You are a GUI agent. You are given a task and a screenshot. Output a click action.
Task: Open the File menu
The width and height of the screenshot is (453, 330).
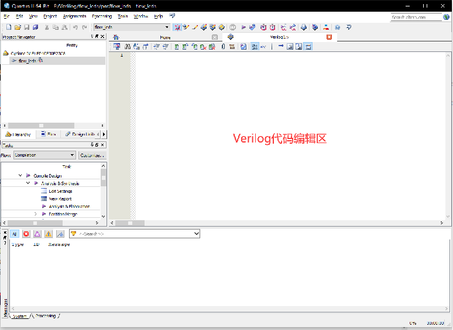click(x=6, y=16)
